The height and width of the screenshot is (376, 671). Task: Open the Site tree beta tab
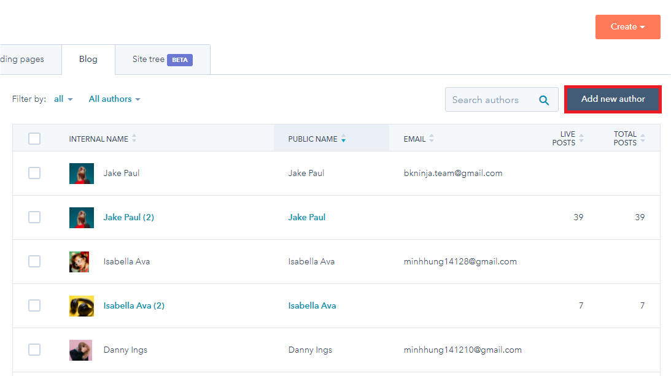coord(162,59)
